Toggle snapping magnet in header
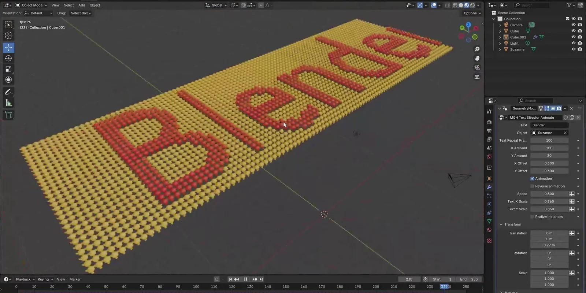This screenshot has height=293, width=586. (x=244, y=5)
